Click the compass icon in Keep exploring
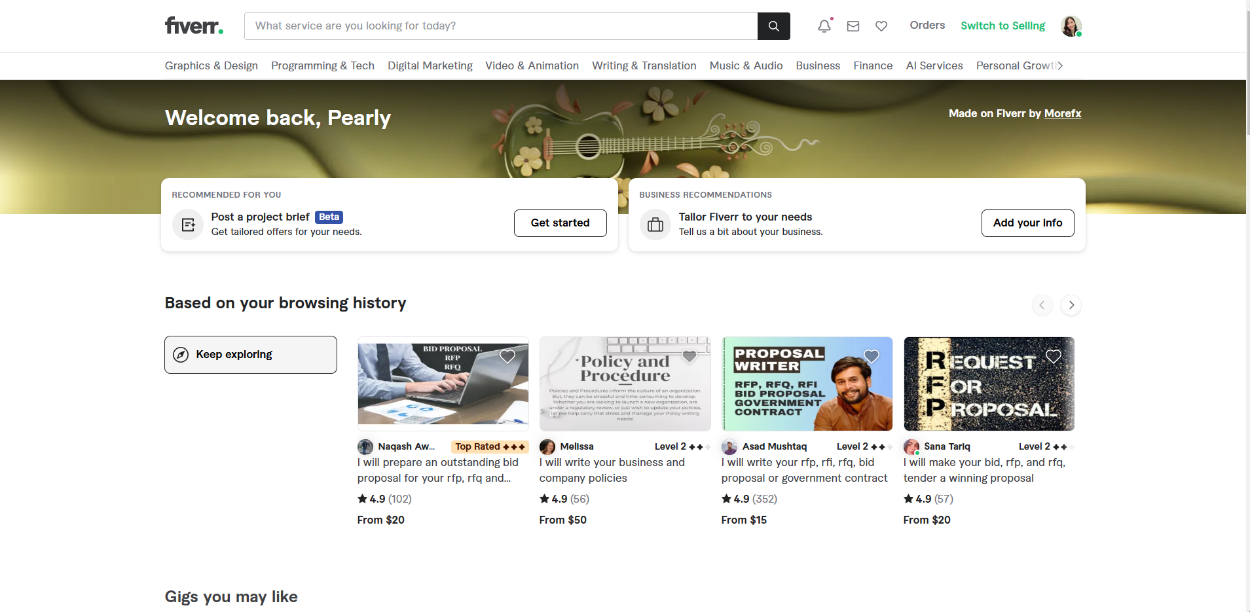Image resolution: width=1250 pixels, height=612 pixels. tap(181, 355)
